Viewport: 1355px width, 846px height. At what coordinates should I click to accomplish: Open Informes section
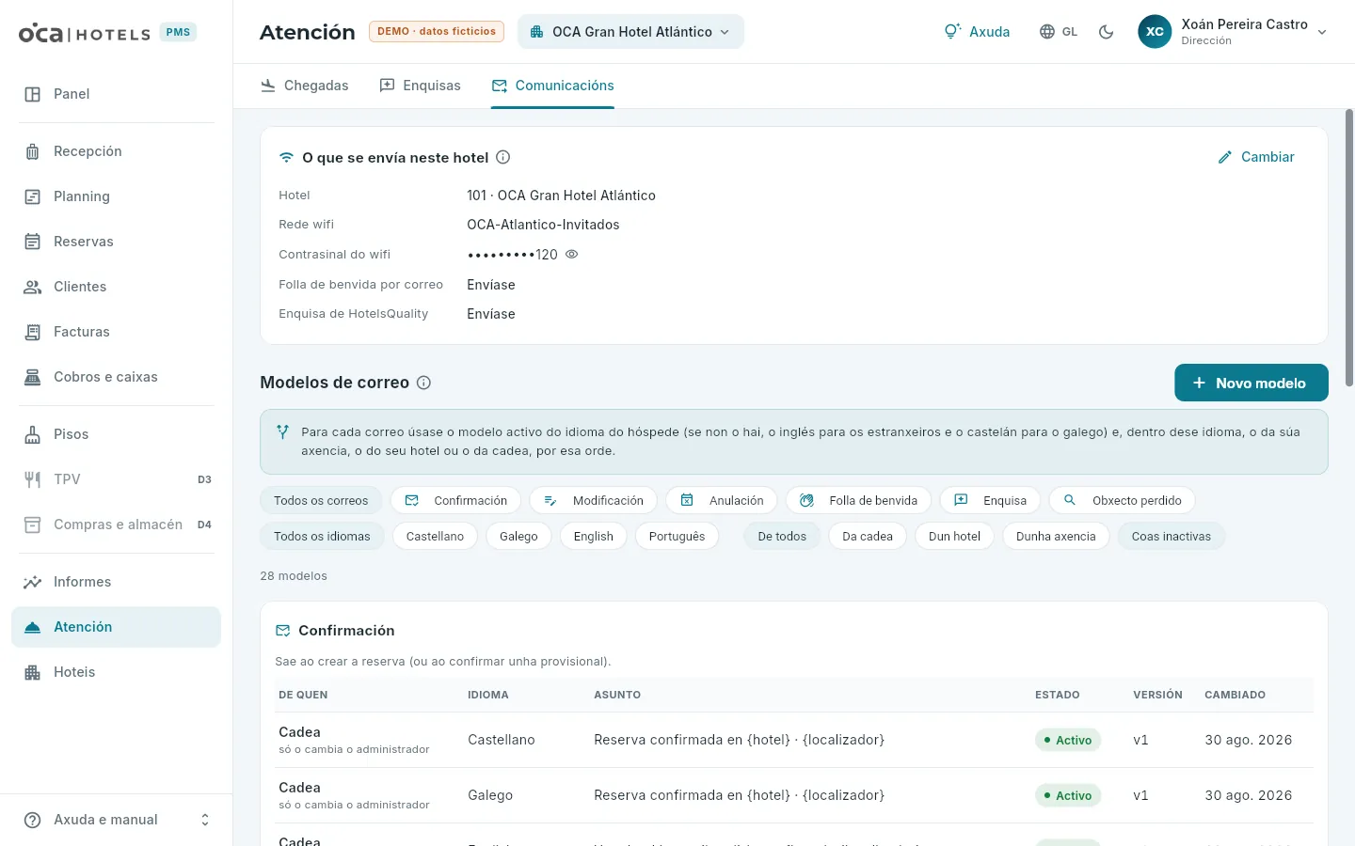click(x=116, y=582)
